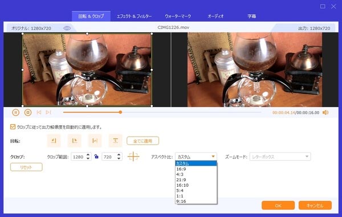Viewport: 342px width, 217px height.
Task: Click the output preview video thumbnail
Action: [x=255, y=69]
